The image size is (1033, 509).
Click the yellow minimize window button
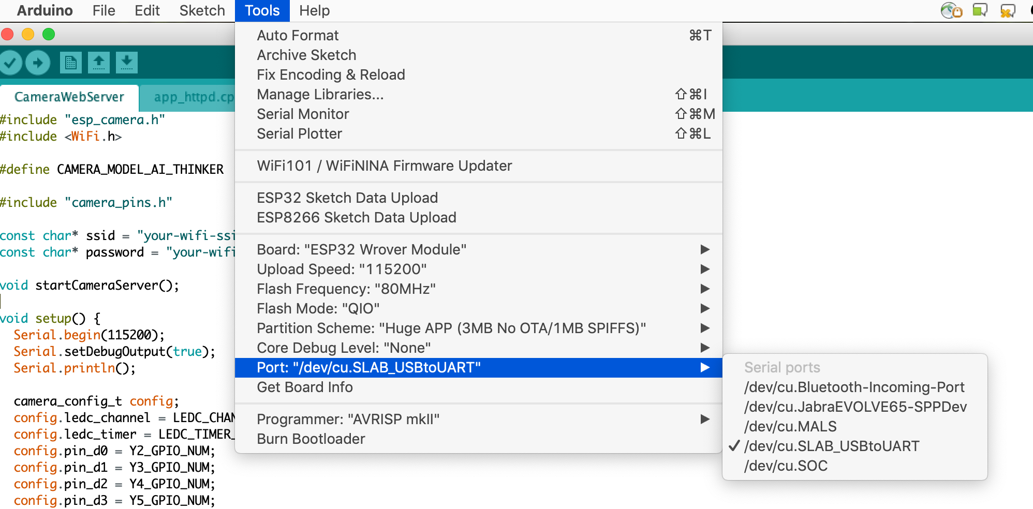pyautogui.click(x=28, y=34)
